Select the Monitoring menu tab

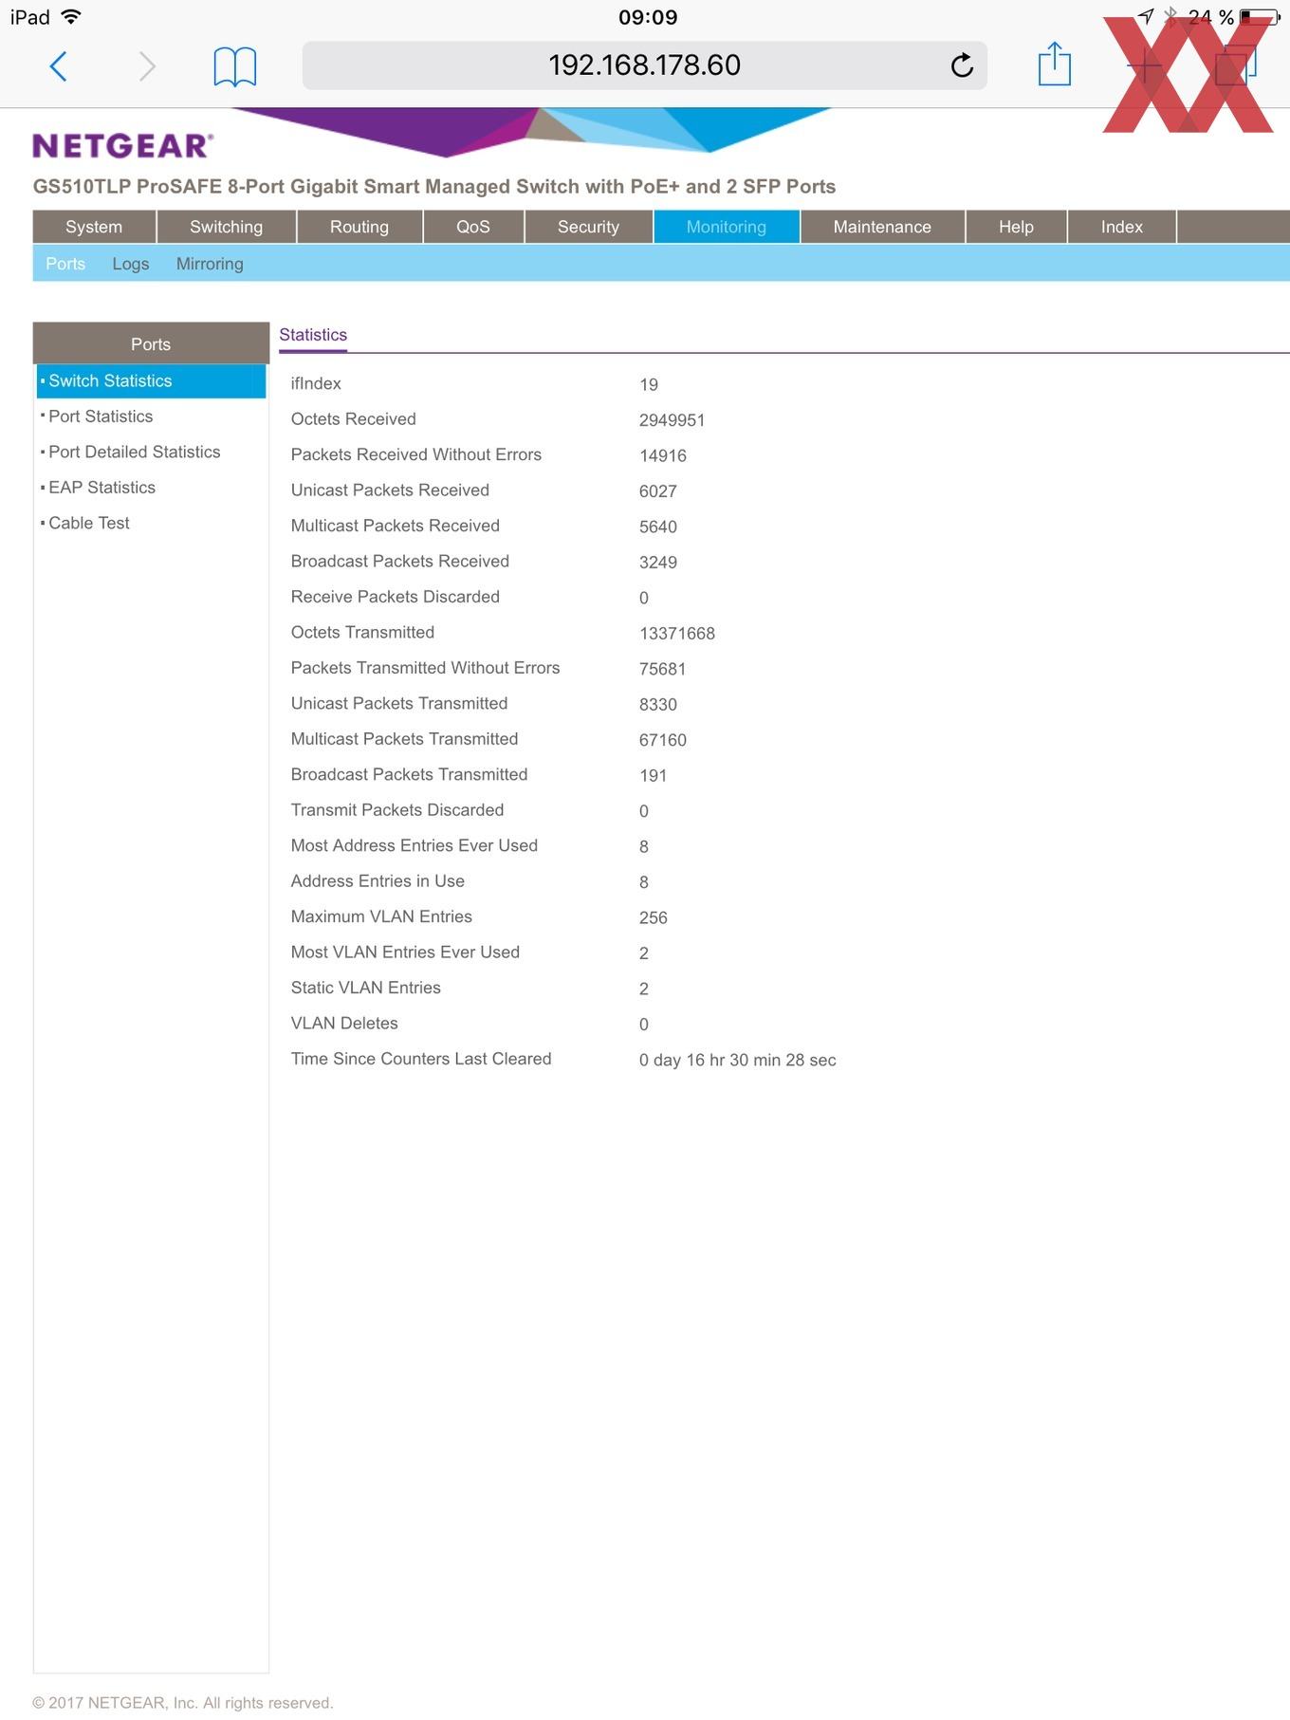[x=727, y=227]
